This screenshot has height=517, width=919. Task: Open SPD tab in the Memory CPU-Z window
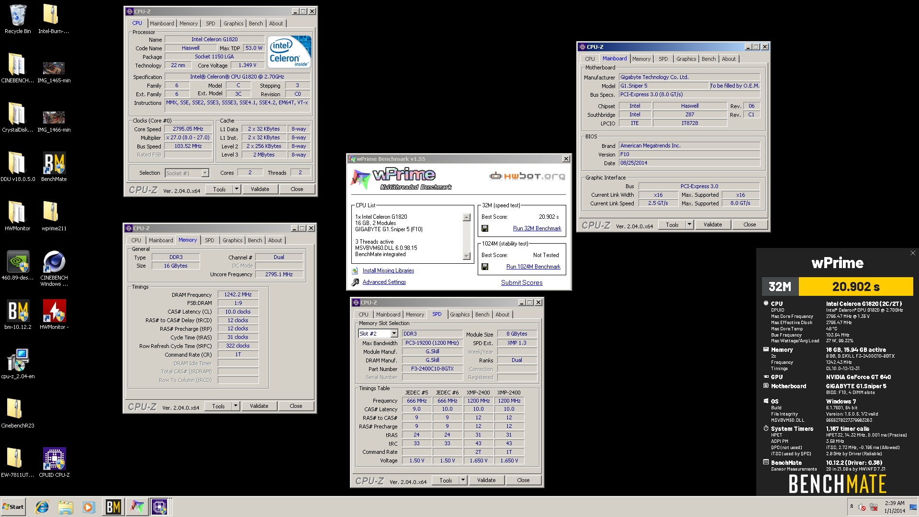pyautogui.click(x=210, y=240)
